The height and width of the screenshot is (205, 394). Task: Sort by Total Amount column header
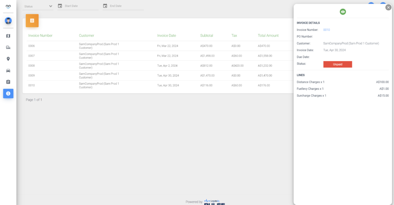pos(268,35)
